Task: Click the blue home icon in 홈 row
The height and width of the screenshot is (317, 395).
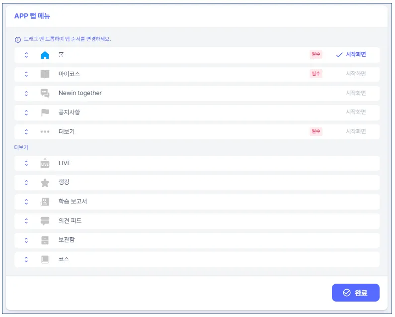Action: click(45, 55)
